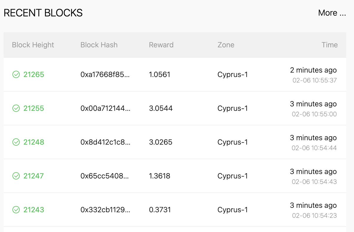The height and width of the screenshot is (232, 354).
Task: Click the RECENT BLOCKS heading
Action: point(43,13)
